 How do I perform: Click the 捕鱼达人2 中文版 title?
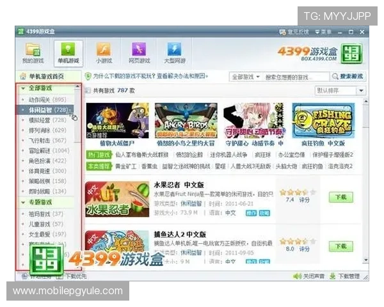click(179, 234)
